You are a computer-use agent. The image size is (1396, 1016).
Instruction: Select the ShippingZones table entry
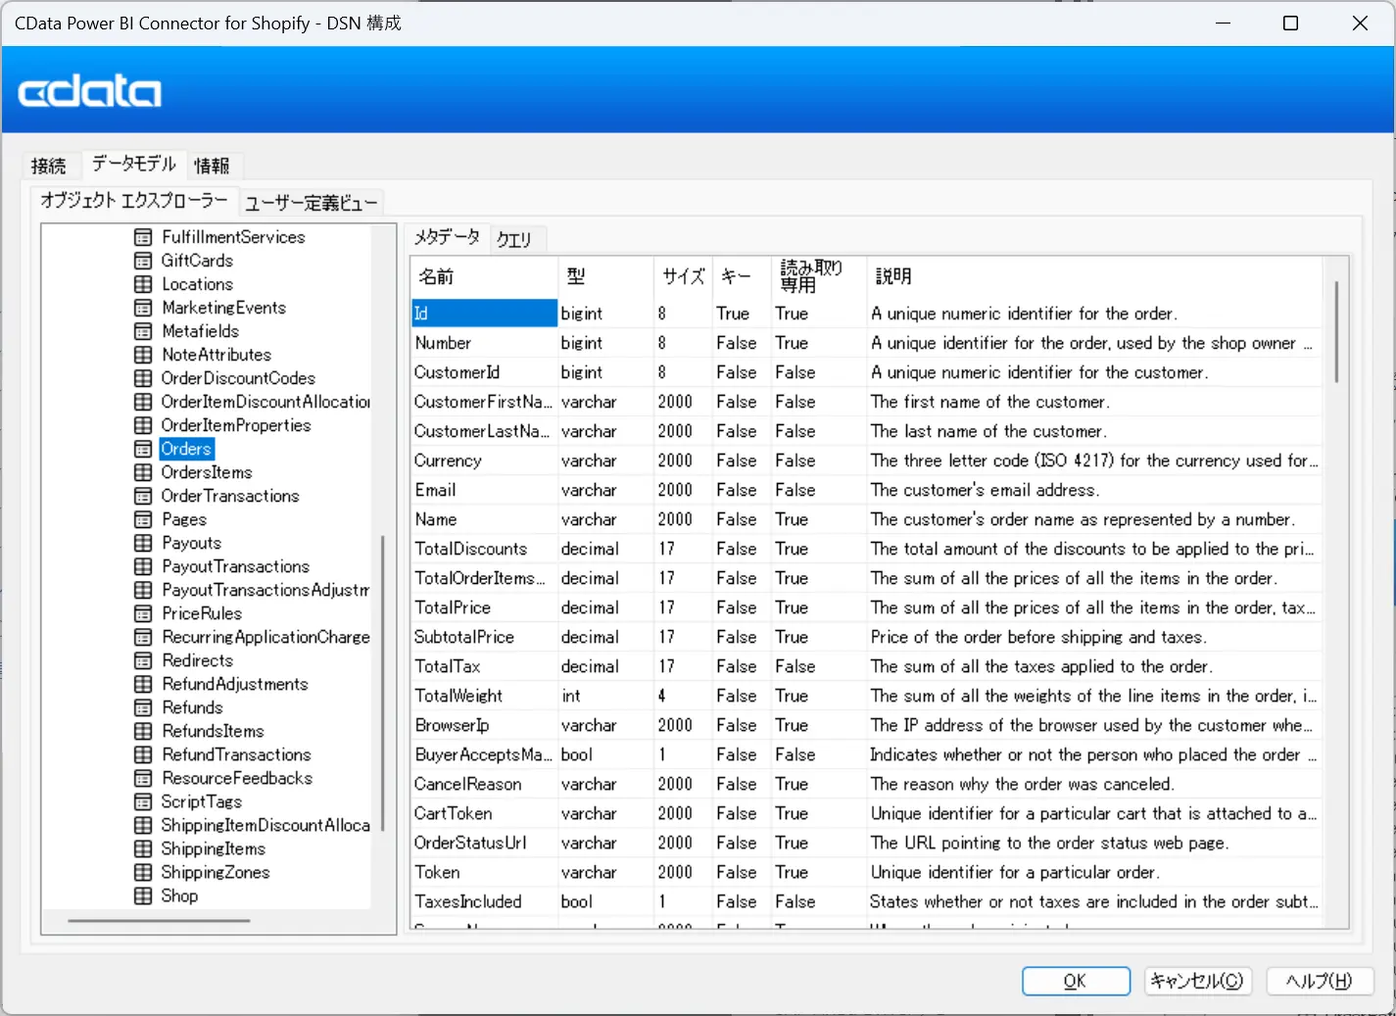(215, 872)
